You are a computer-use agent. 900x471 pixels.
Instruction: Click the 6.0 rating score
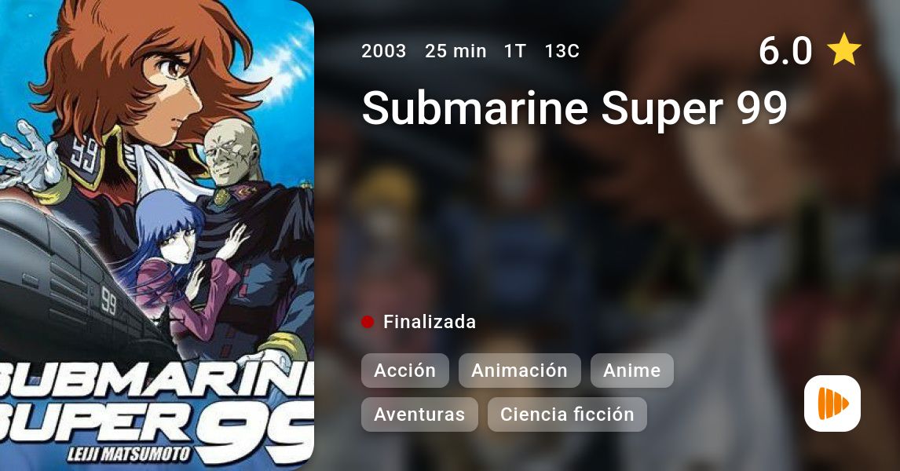pos(785,50)
